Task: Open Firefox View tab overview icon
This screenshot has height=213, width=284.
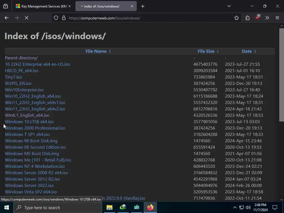Action: coord(6,6)
